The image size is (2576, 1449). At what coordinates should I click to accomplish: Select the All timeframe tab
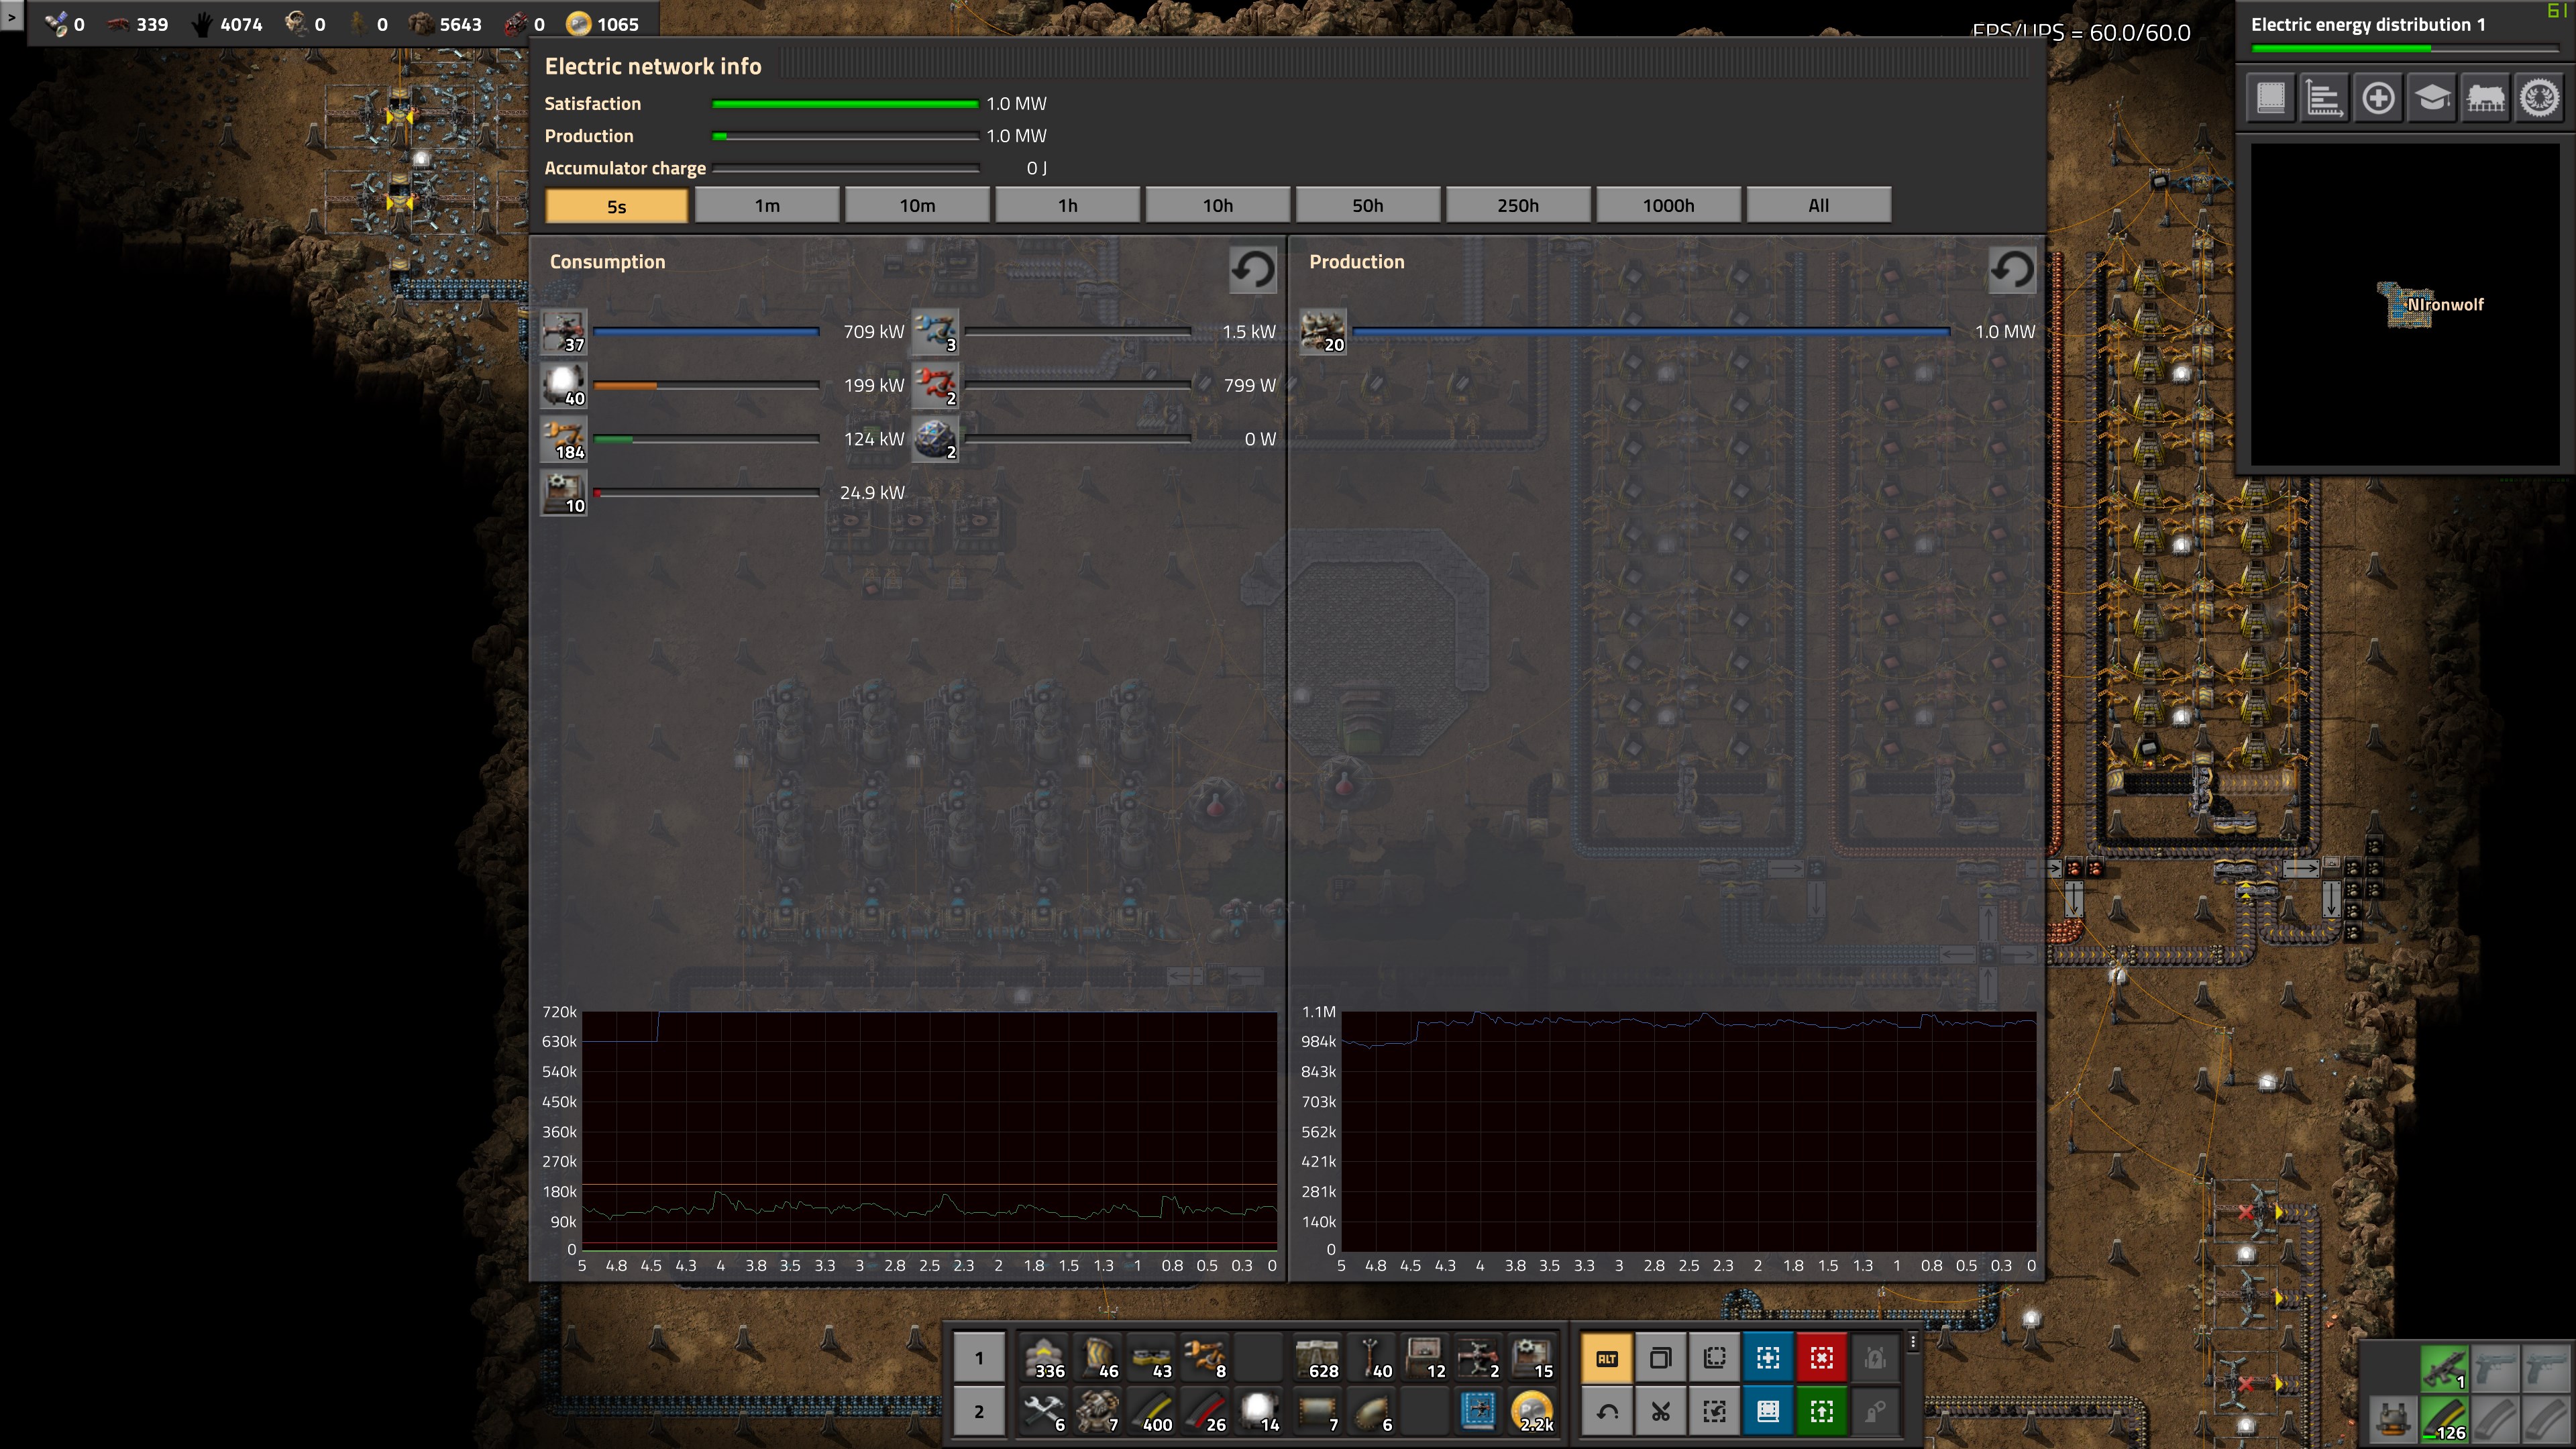(1819, 206)
